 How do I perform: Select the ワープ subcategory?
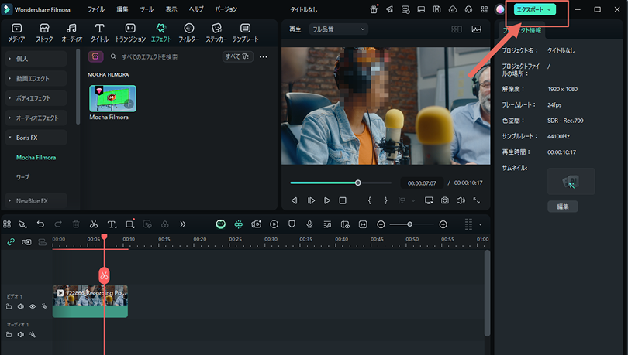[22, 177]
